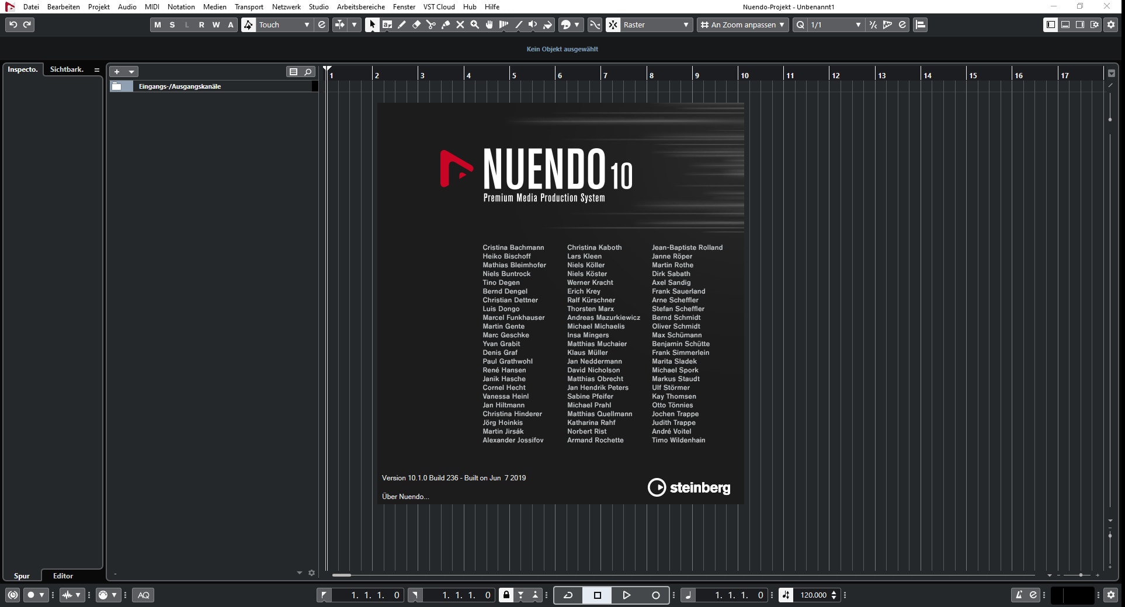Screen dimensions: 1125x607
Task: Toggle Snap on/off icon beside Raster
Action: (x=613, y=25)
